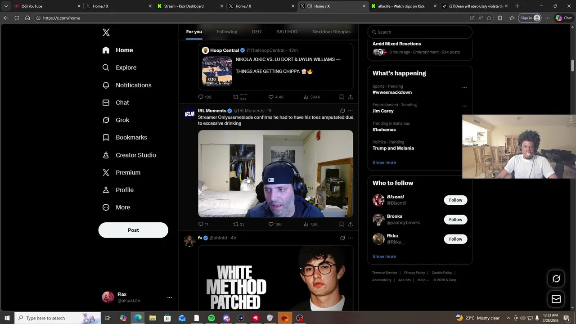Screen dimensions: 576x324
Task: Open File Explorer from the taskbar
Action: (x=153, y=318)
